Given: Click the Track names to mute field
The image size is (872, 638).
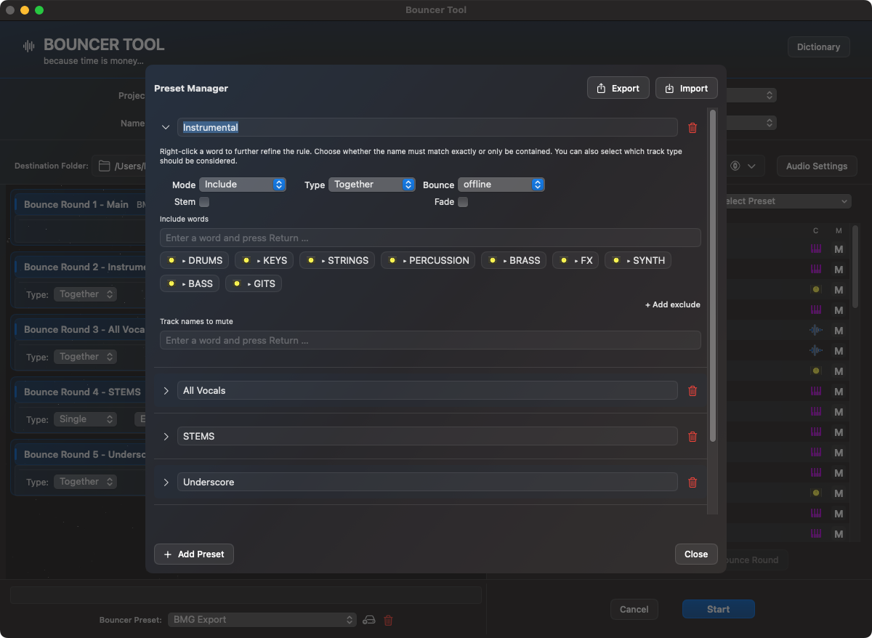Looking at the screenshot, I should tap(430, 341).
